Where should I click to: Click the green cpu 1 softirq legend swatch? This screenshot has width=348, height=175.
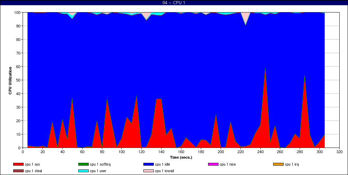coord(84,164)
